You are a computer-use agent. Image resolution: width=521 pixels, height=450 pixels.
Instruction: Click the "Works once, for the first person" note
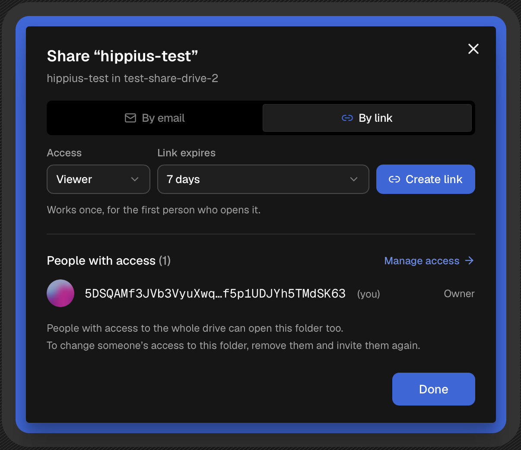point(154,210)
